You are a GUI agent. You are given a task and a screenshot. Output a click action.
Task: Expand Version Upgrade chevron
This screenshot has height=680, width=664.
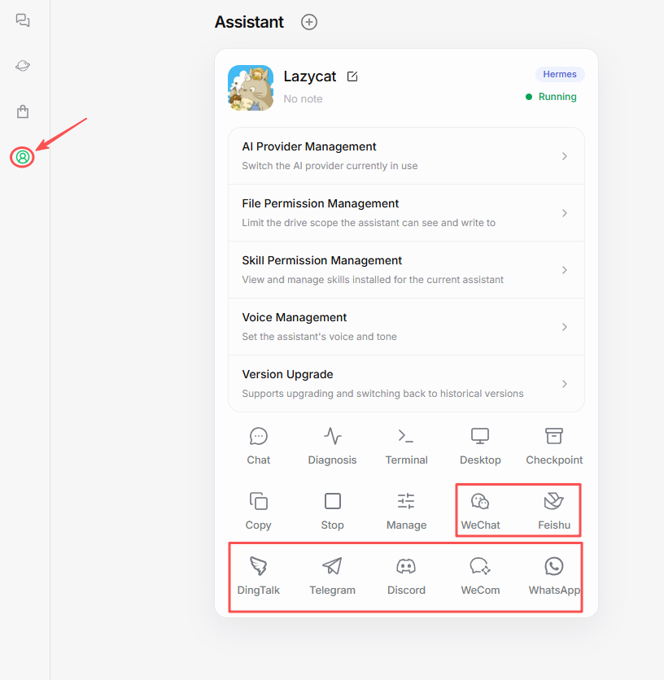[x=564, y=384]
